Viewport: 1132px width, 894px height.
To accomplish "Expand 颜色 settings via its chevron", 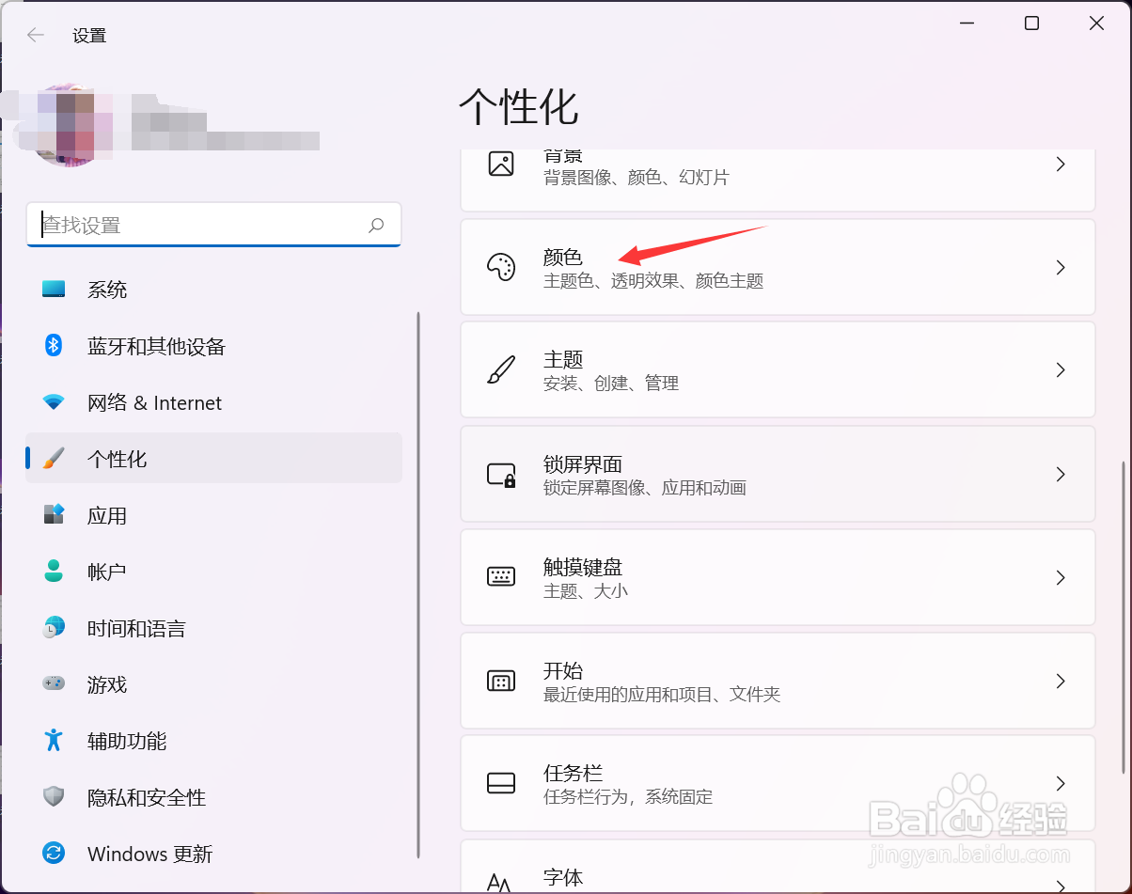I will pos(1061,268).
